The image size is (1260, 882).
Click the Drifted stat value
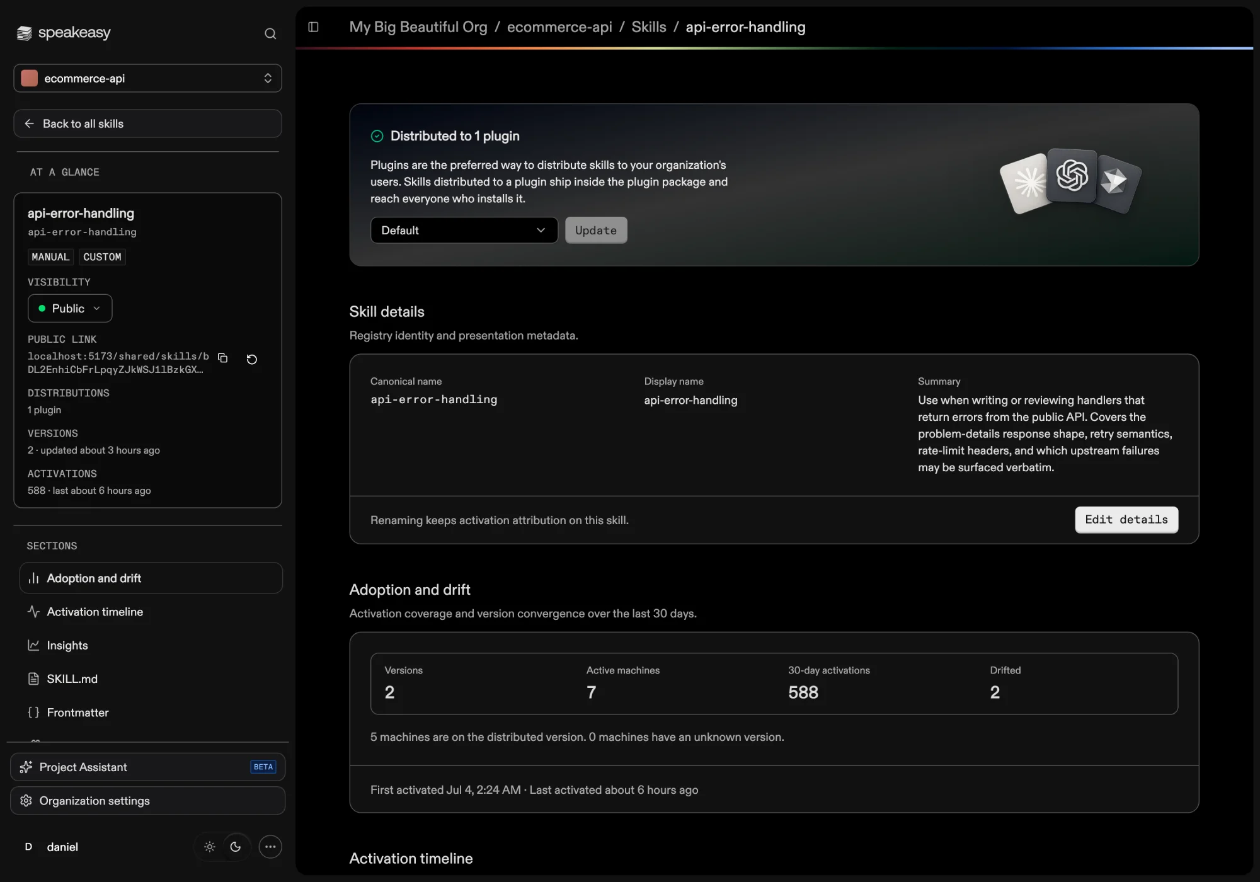(995, 692)
